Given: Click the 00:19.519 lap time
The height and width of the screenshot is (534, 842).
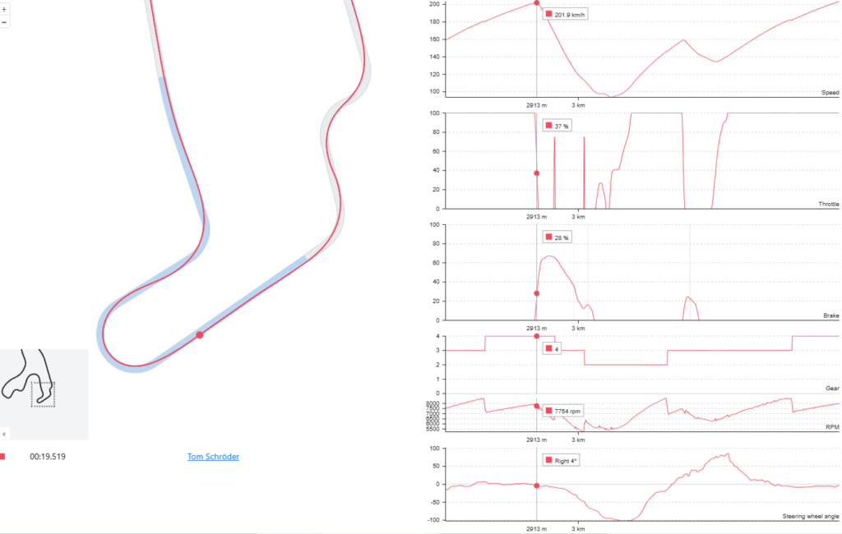Looking at the screenshot, I should tap(48, 457).
